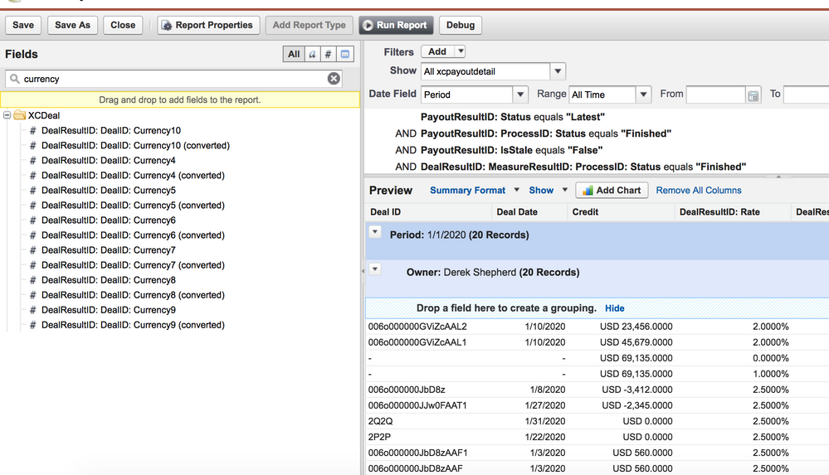Screen dimensions: 829x475
Task: Open the Preview Show menu
Action: point(549,190)
